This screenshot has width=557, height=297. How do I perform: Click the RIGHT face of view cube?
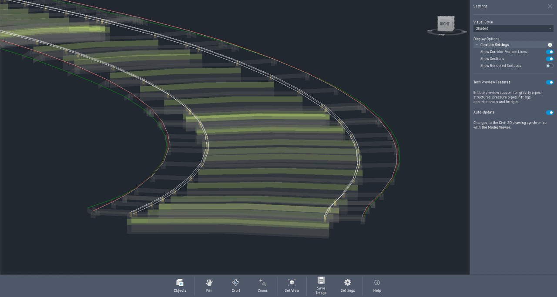[x=445, y=24]
